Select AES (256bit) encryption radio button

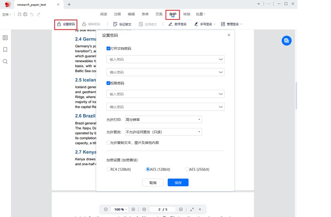pos(187,169)
